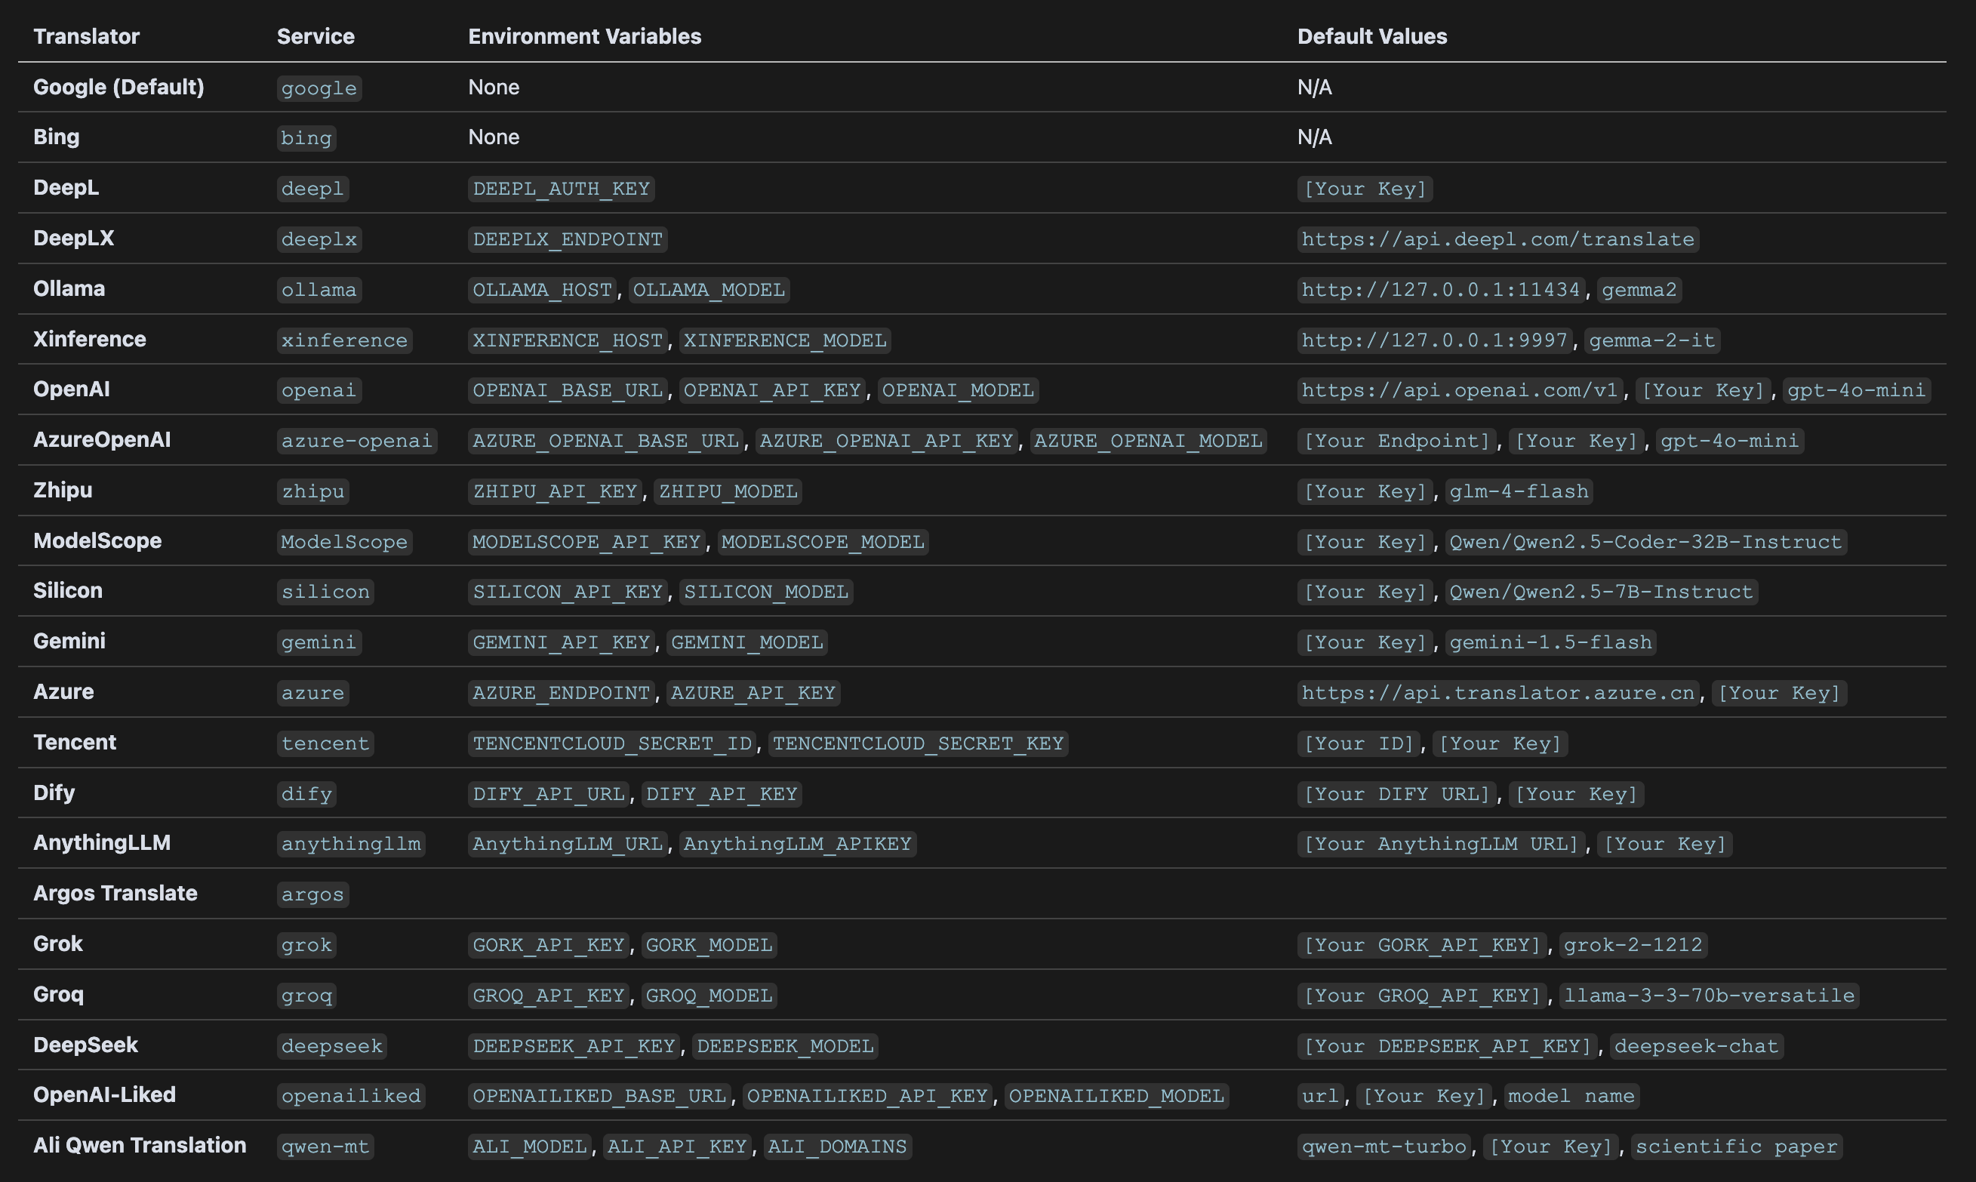Click the AZURE_API_KEY variable

coord(753,693)
